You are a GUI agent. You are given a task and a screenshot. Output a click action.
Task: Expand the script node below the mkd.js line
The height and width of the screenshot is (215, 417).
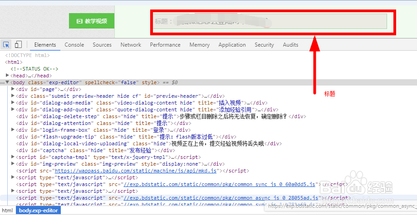click(13, 177)
